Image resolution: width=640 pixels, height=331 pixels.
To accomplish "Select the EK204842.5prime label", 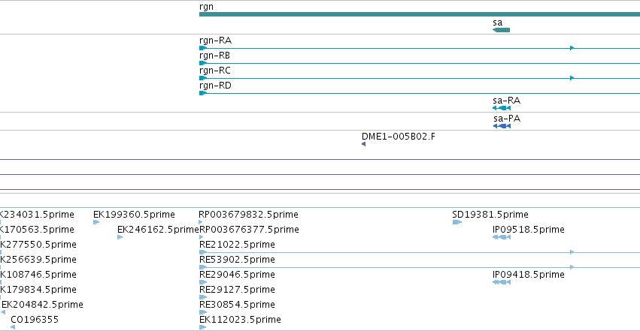I will tap(42, 305).
